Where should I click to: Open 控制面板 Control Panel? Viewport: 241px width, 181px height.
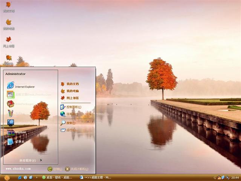click(x=71, y=107)
